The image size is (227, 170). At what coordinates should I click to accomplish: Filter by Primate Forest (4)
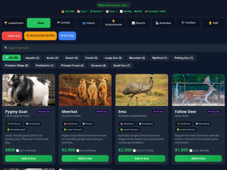click(72, 65)
